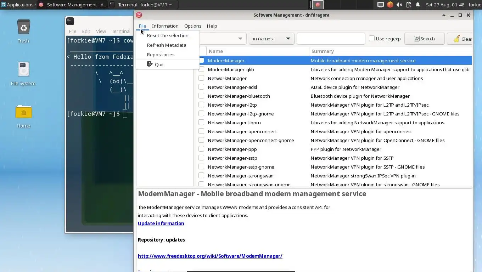Tick the checkbox for NetworkManager-l2tp

(201, 104)
